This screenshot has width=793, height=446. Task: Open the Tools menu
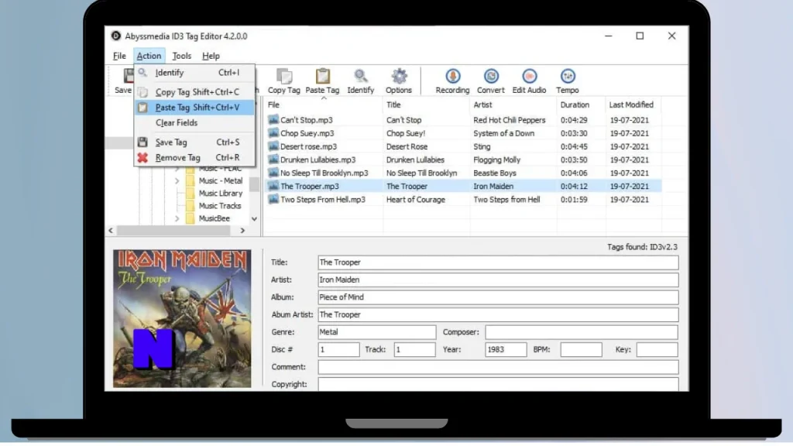point(181,56)
